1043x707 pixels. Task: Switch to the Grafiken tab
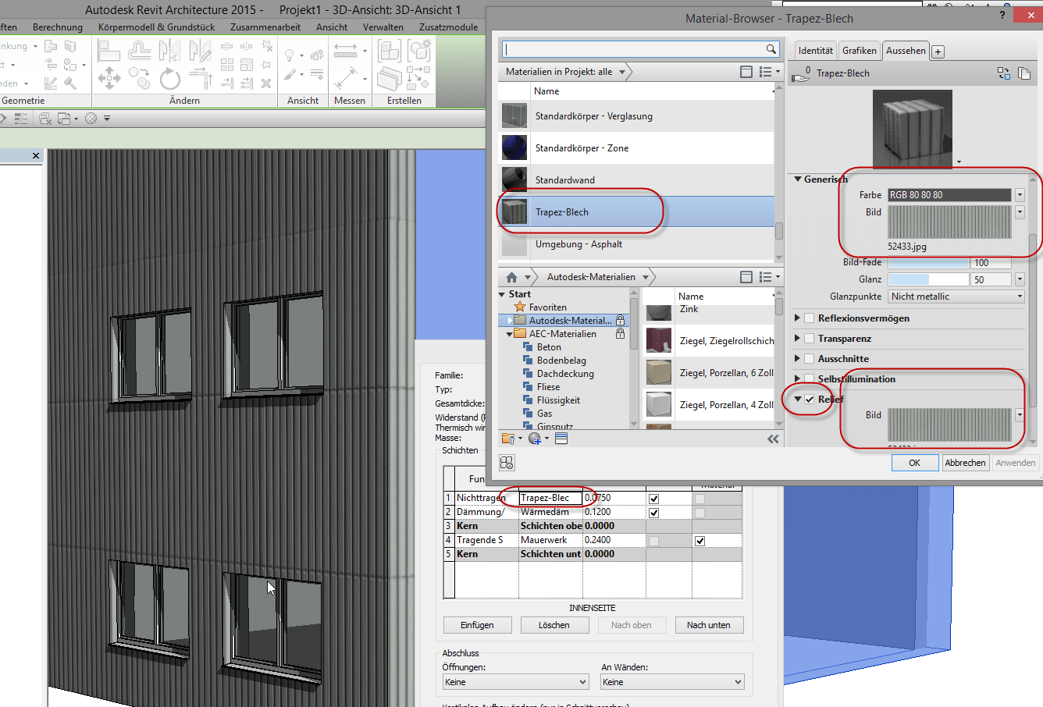click(x=859, y=51)
